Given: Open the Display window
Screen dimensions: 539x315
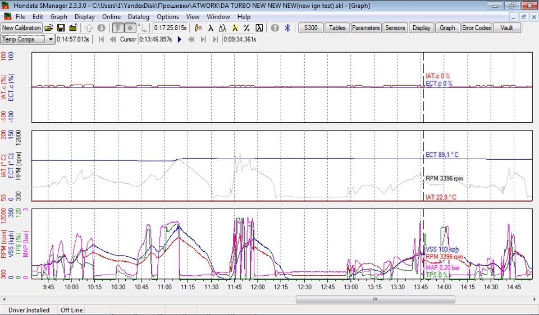Looking at the screenshot, I should click(422, 28).
